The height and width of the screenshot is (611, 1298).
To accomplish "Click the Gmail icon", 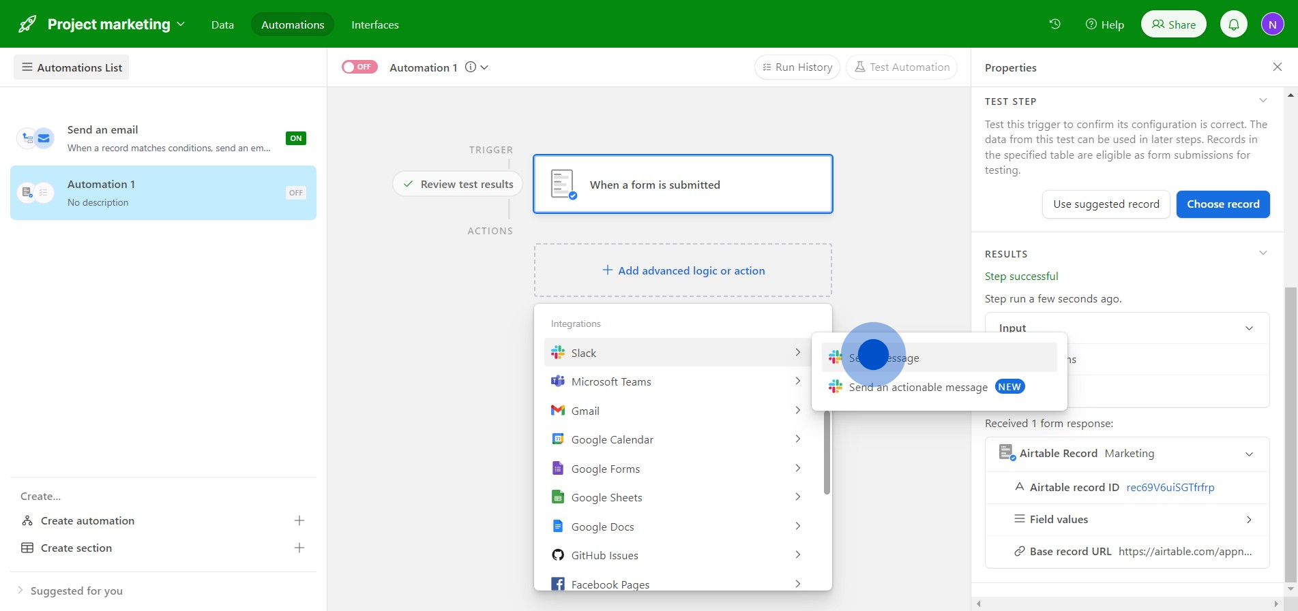I will 558,410.
